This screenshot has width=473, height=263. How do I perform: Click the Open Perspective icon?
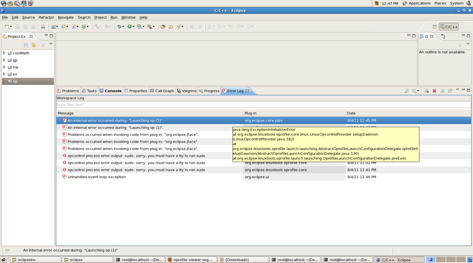[435, 27]
